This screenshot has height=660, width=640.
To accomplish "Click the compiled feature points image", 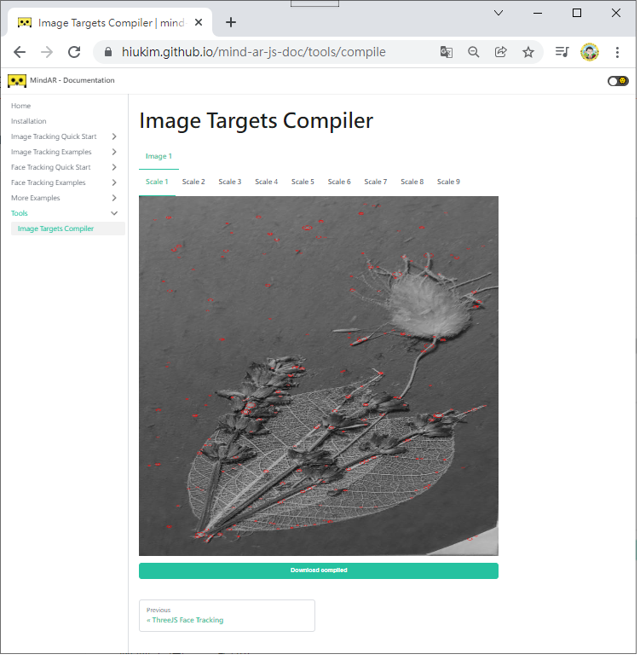I will pyautogui.click(x=319, y=376).
